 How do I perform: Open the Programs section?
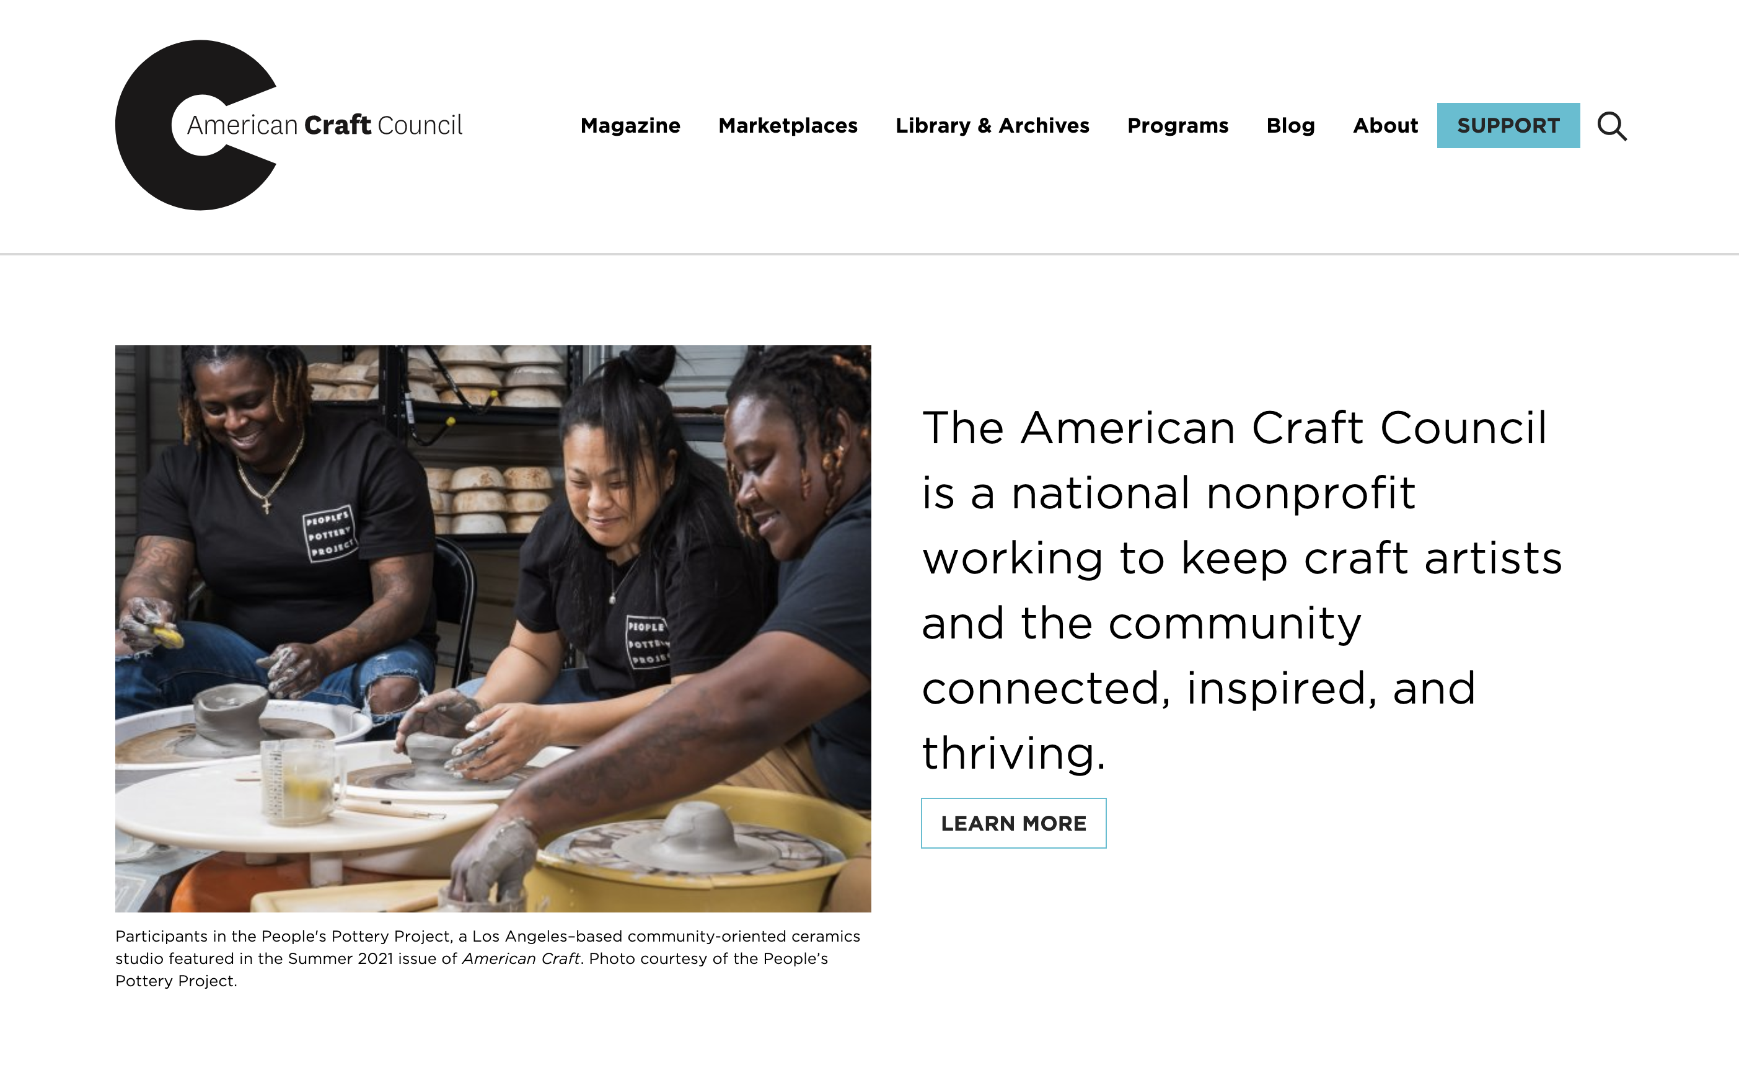pos(1177,126)
